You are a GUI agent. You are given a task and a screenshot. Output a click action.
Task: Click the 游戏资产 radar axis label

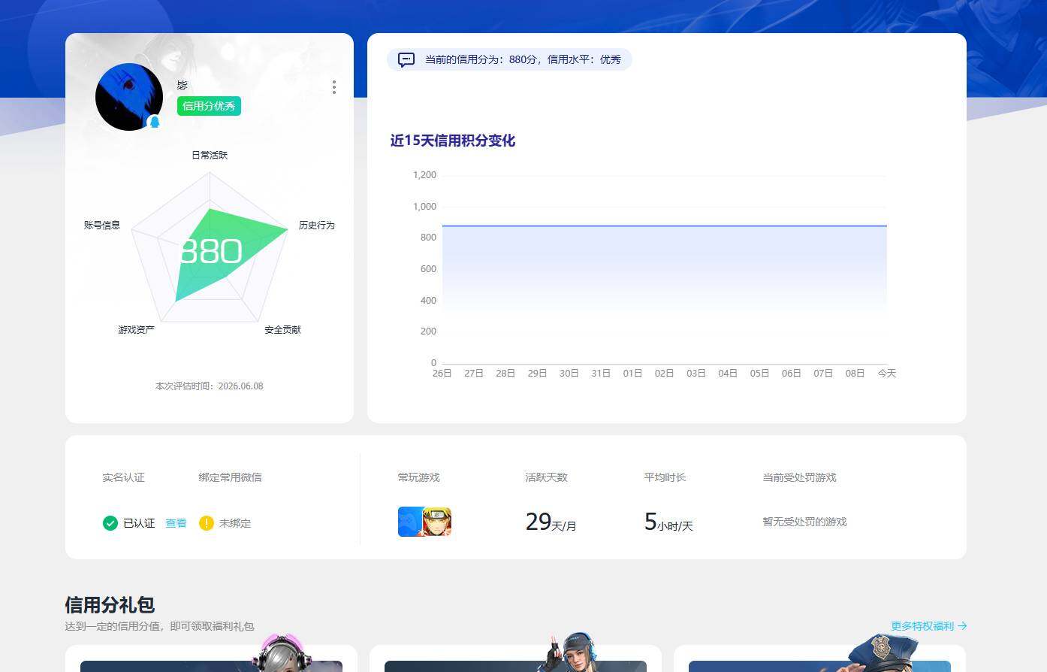point(136,329)
